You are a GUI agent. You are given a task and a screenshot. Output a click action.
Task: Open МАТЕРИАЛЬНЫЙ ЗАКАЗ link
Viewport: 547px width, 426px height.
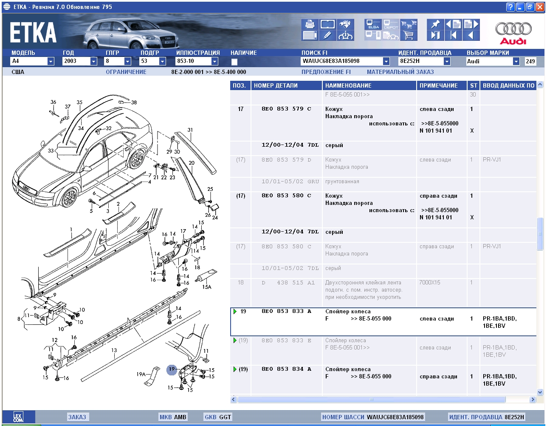[400, 72]
